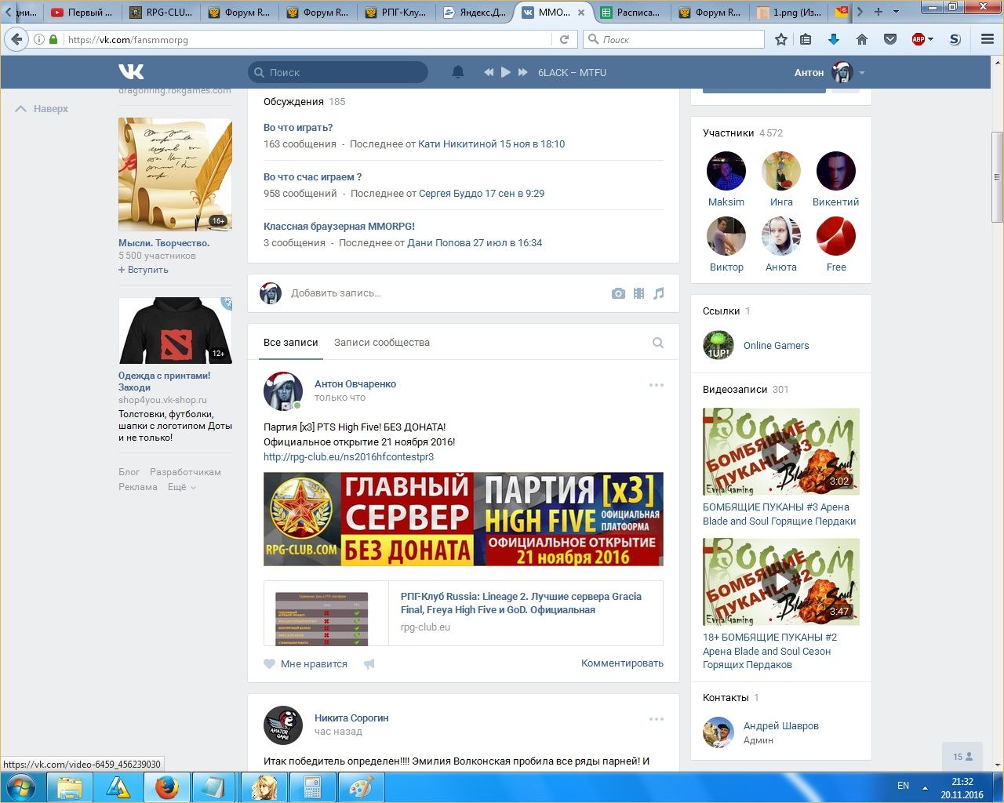Click the Добавить запись field
The image size is (1004, 803).
pos(447,293)
